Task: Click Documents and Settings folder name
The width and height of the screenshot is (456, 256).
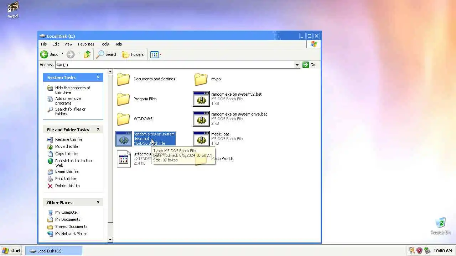Action: click(x=154, y=79)
